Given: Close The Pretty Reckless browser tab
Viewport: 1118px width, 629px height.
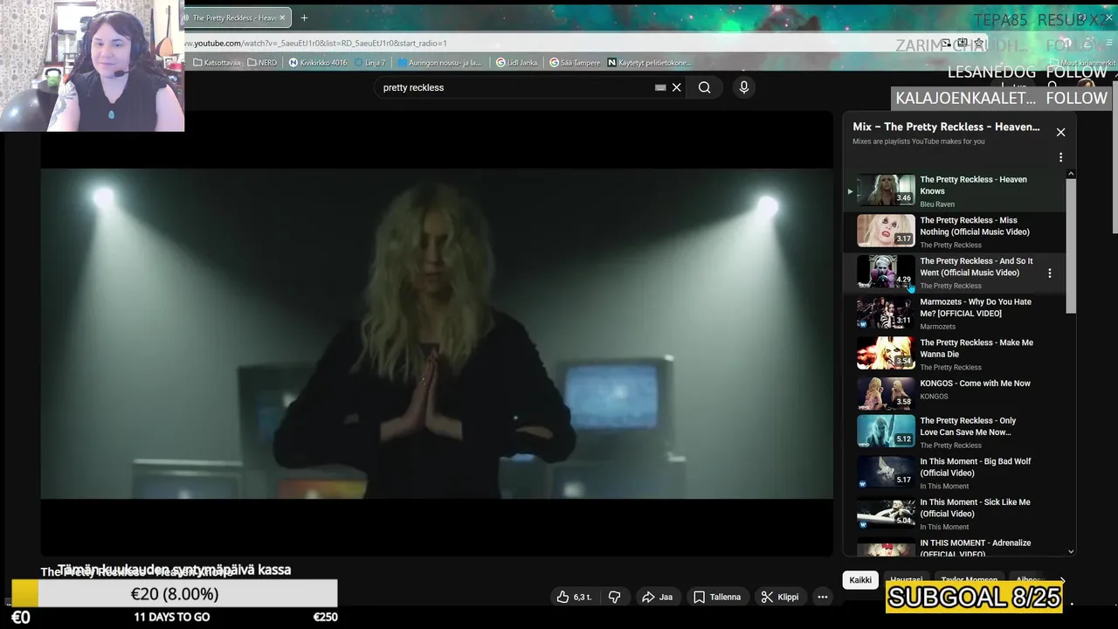Looking at the screenshot, I should (282, 17).
